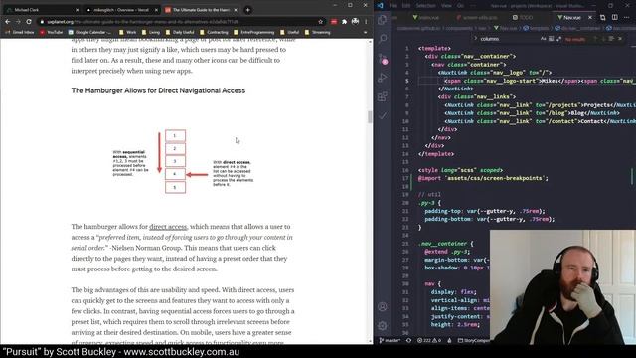Click the split editor icon
The width and height of the screenshot is (636, 358).
click(x=615, y=18)
